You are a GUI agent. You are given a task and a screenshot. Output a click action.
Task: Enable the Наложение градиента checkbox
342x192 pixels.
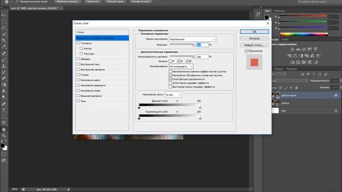pyautogui.click(x=78, y=85)
